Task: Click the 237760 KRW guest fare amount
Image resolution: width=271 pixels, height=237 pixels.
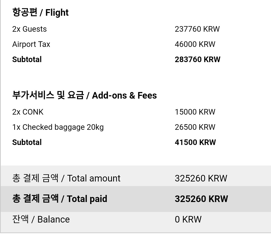Action: click(x=197, y=29)
